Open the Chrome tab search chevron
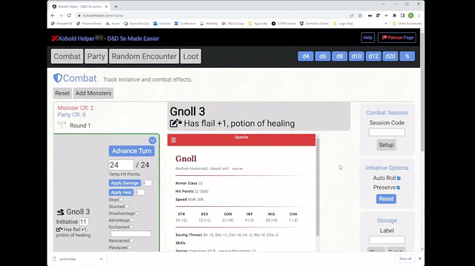Screen dimensions: 475x266 pos(383,4)
